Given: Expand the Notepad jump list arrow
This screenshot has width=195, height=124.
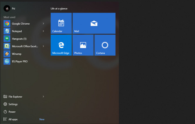Looking at the screenshot, I should coord(43,31).
